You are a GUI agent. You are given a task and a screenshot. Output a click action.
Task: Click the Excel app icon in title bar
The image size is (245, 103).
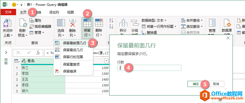click(5, 4)
